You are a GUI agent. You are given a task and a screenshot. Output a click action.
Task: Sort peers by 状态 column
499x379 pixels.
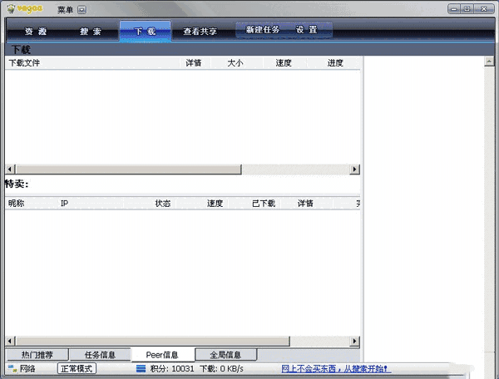pyautogui.click(x=150, y=203)
